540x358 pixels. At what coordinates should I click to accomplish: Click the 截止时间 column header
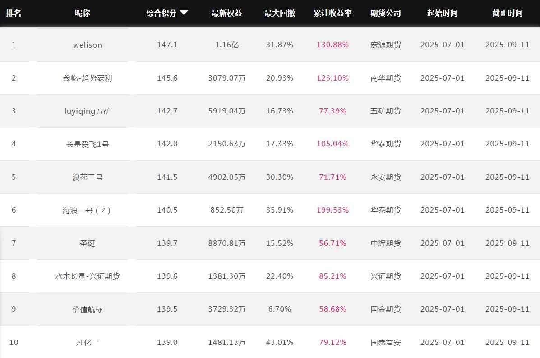(507, 13)
